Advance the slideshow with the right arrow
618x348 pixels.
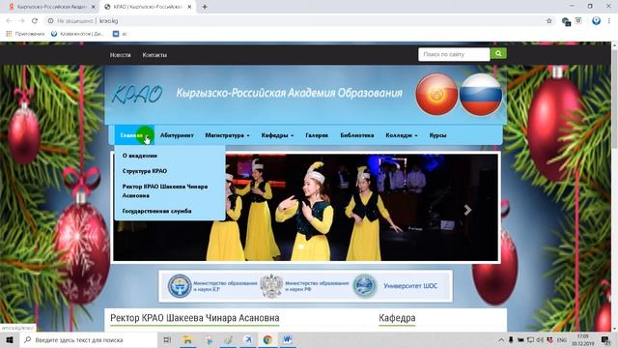click(467, 210)
